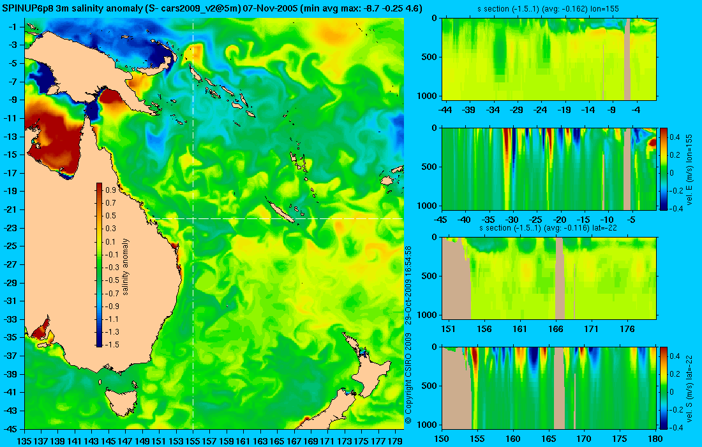The width and height of the screenshot is (702, 447).
Task: Click tick '151' under the lat=-22 salinity section
Action: click(448, 330)
